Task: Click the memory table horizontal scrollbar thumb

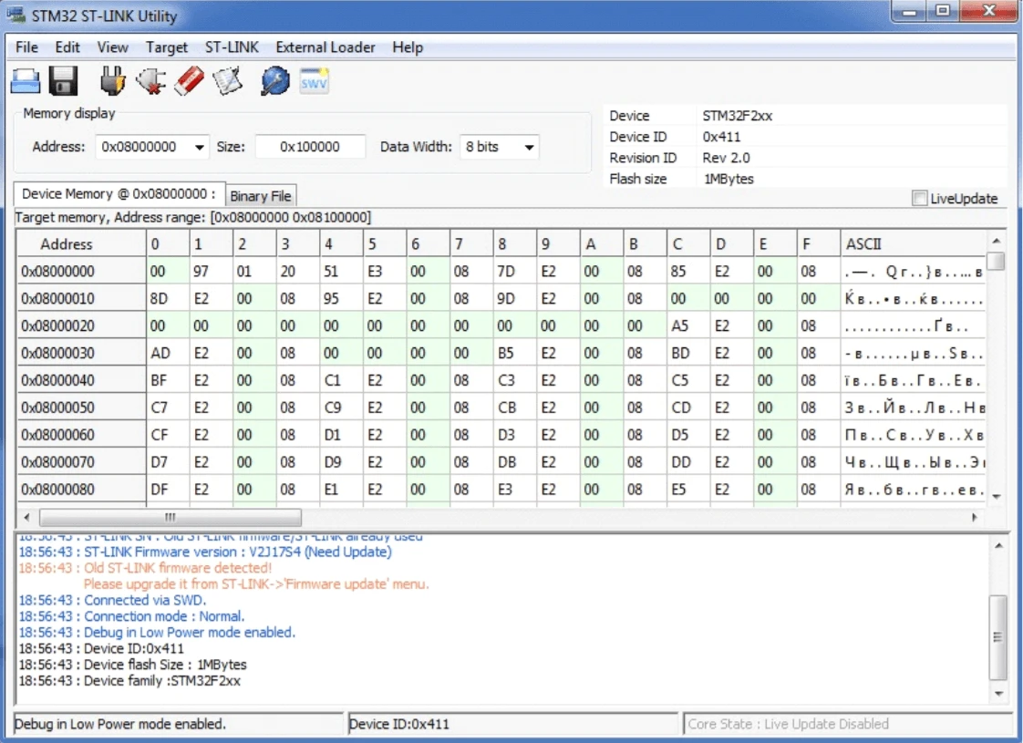Action: pos(170,517)
